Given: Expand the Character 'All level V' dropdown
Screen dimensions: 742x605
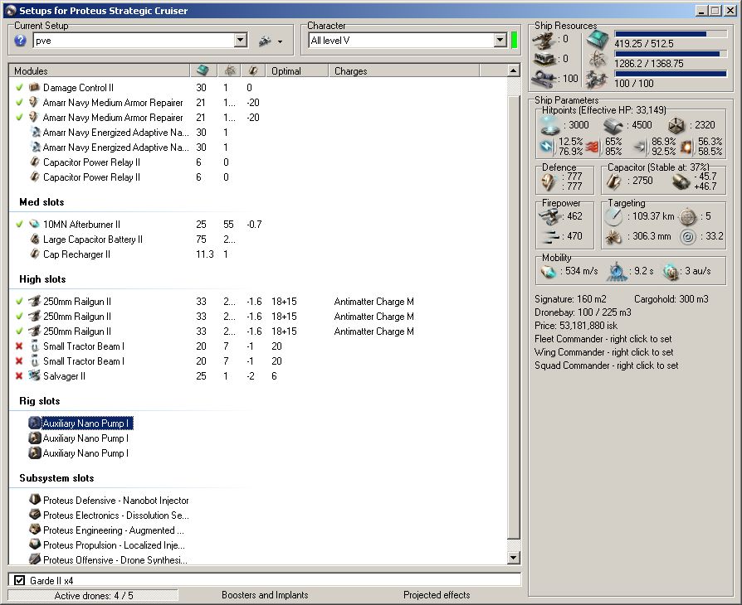Looking at the screenshot, I should (x=500, y=40).
